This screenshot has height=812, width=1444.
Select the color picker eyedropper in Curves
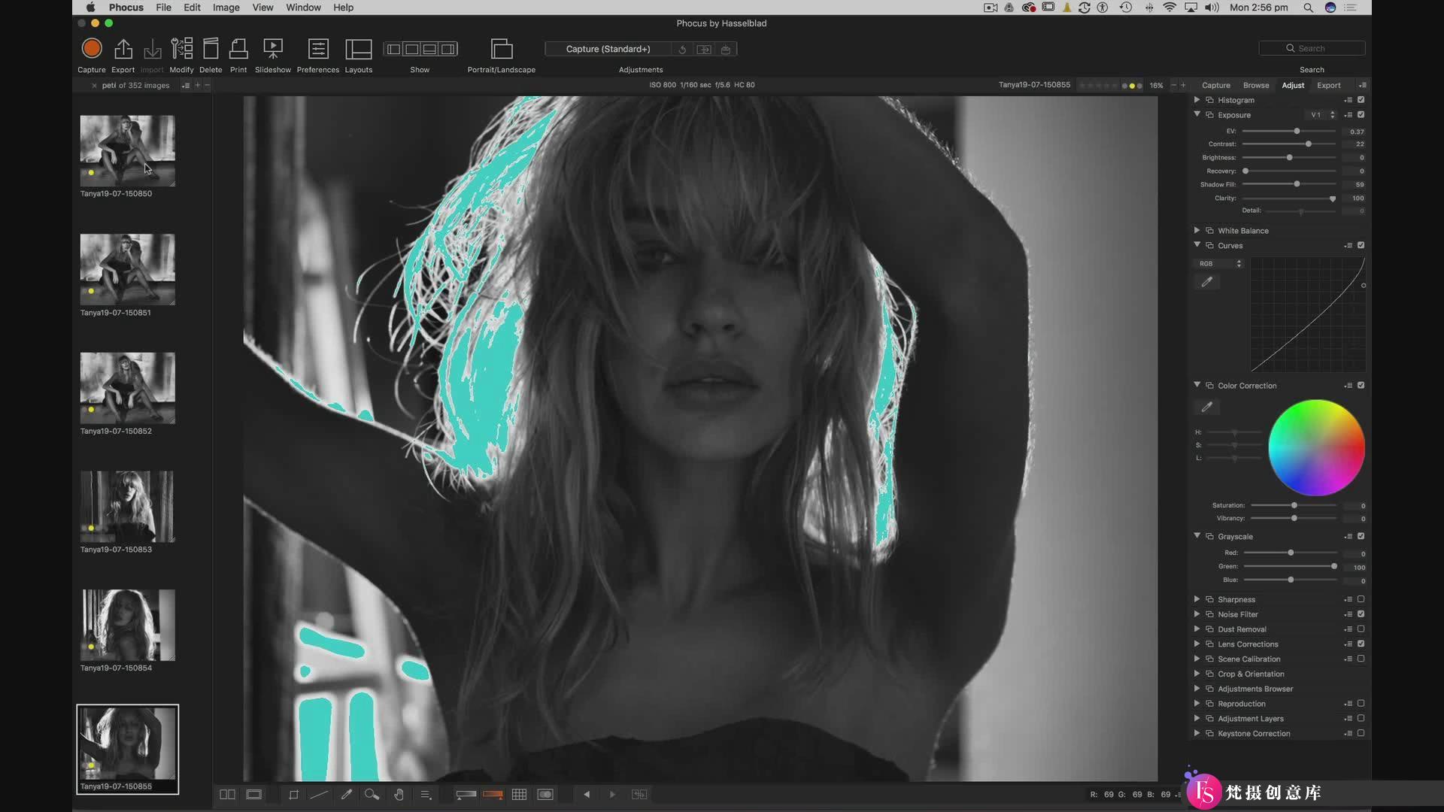coord(1207,282)
